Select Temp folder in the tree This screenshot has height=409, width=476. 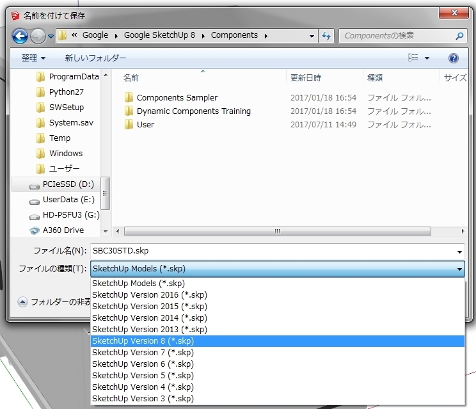coord(53,138)
